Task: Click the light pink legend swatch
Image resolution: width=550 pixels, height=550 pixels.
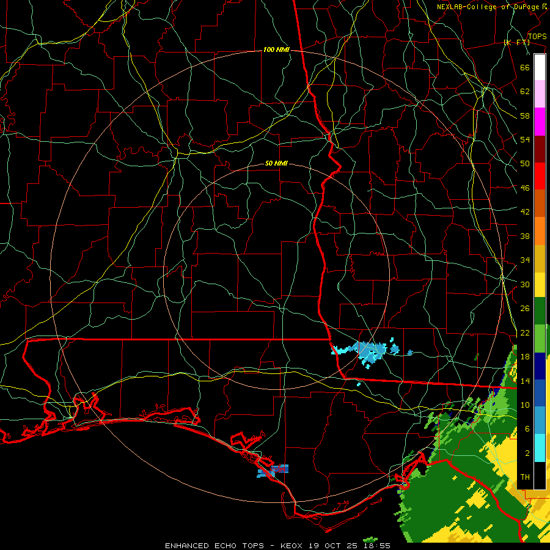Action: coord(540,94)
